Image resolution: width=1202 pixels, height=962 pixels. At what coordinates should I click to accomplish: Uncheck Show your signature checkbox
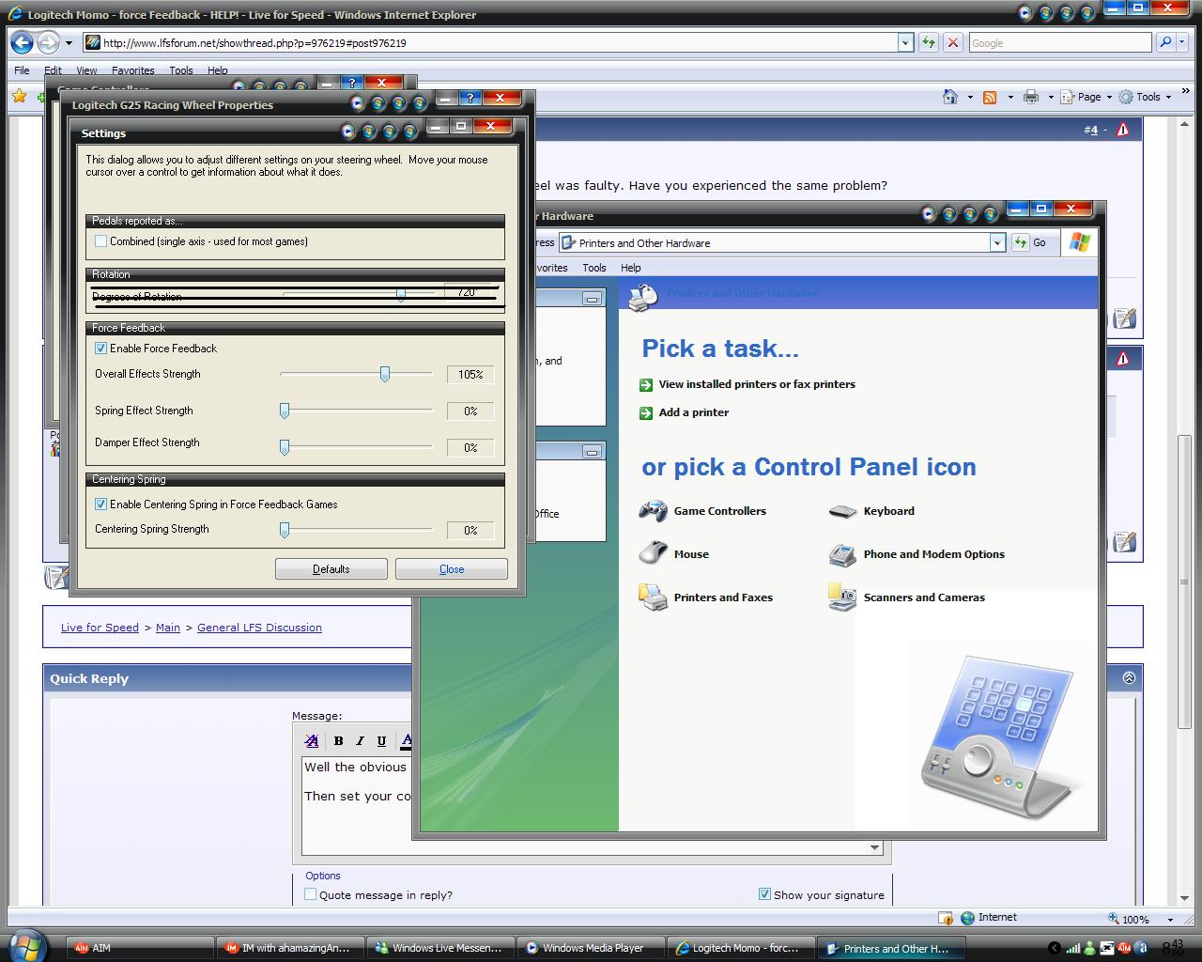pyautogui.click(x=764, y=894)
